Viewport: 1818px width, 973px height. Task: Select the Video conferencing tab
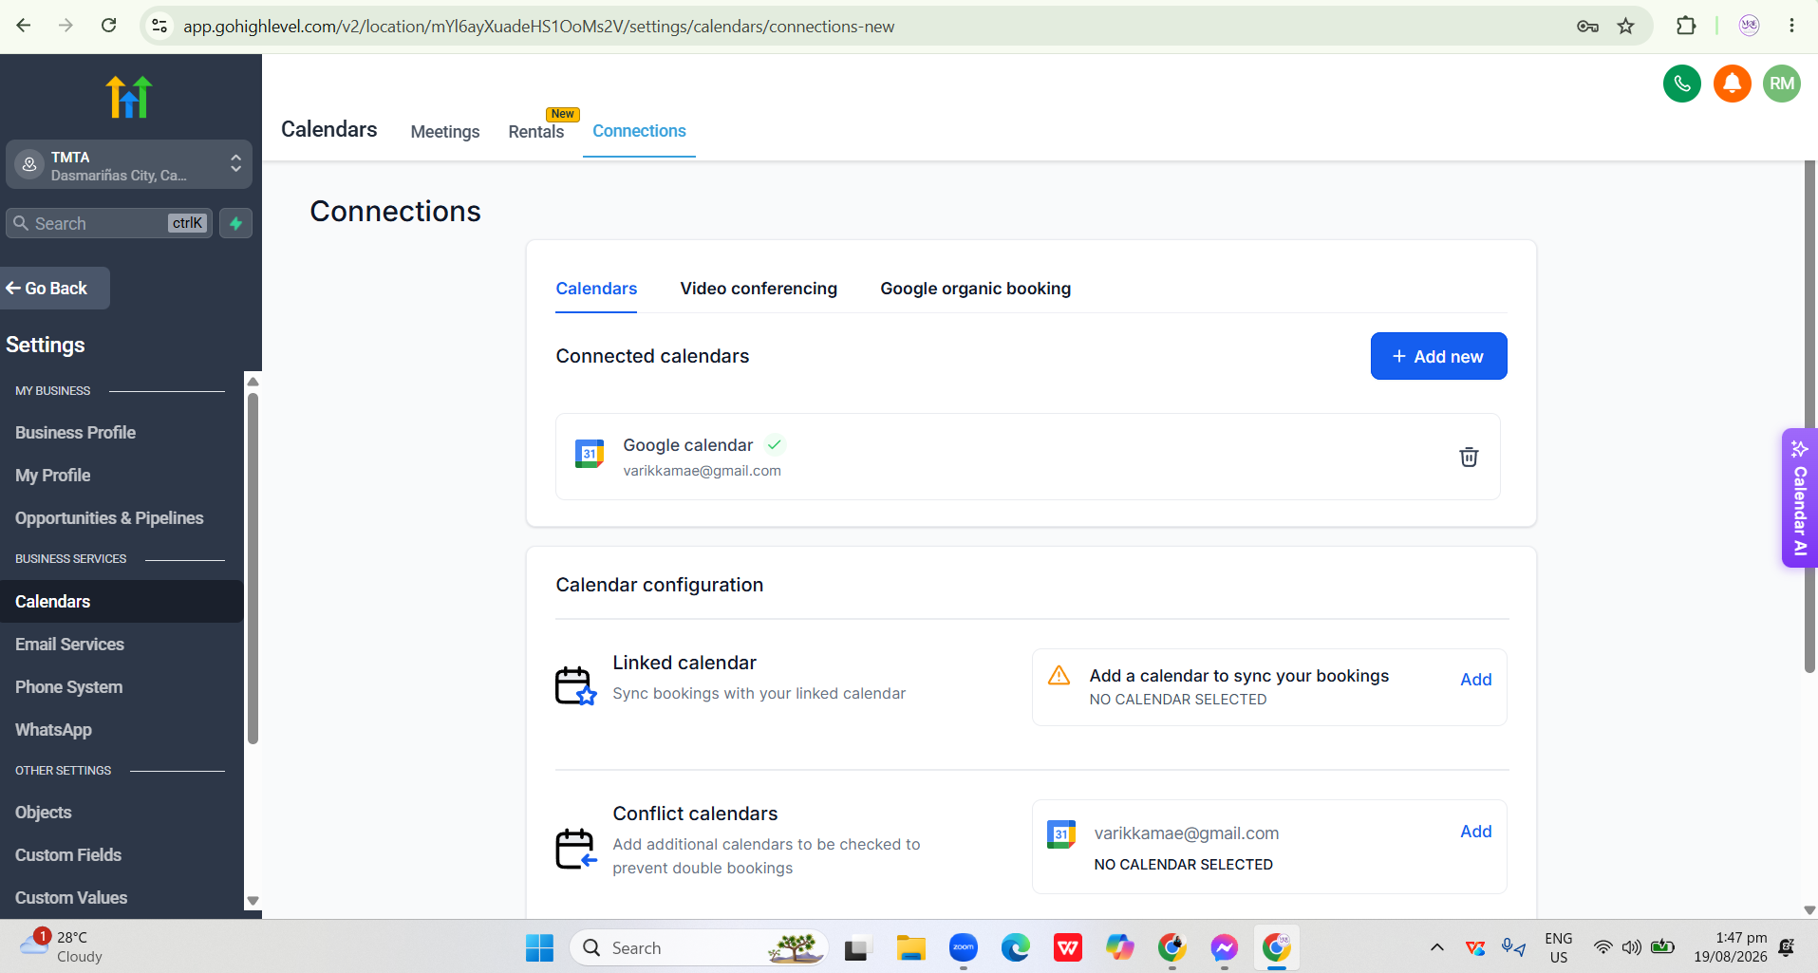(x=759, y=289)
